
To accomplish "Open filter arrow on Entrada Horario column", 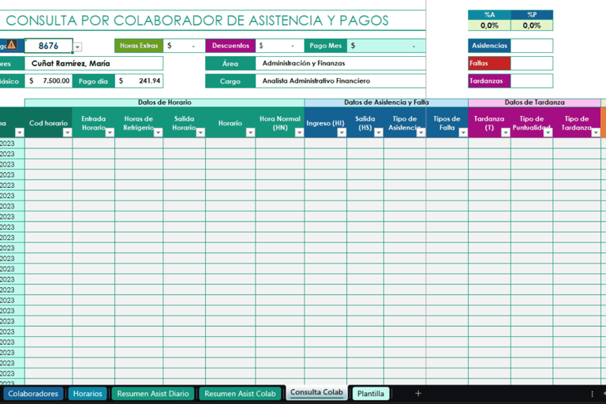I will coord(110,133).
